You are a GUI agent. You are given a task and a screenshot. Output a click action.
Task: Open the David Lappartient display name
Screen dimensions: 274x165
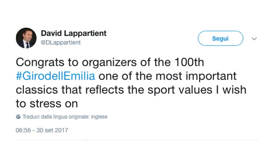pyautogui.click(x=74, y=33)
